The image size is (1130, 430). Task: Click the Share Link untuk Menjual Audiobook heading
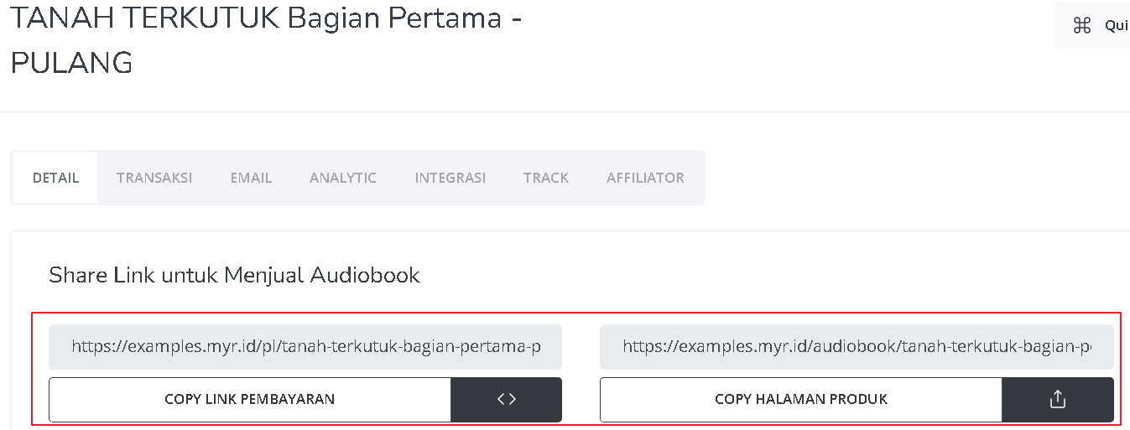click(x=234, y=275)
